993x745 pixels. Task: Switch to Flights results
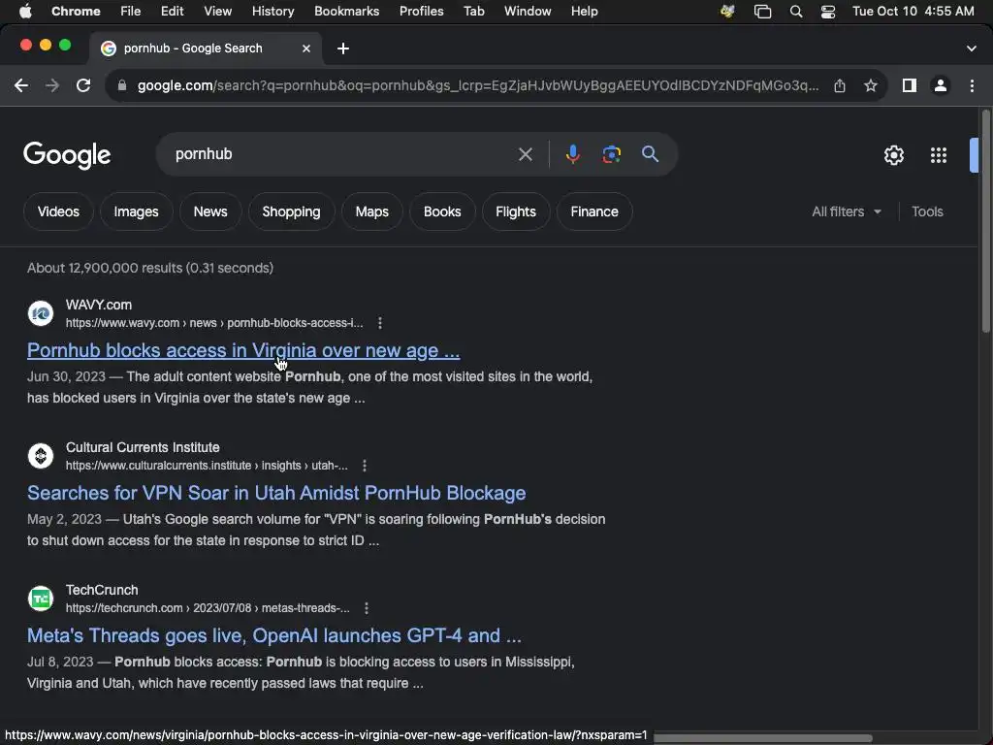coord(516,211)
